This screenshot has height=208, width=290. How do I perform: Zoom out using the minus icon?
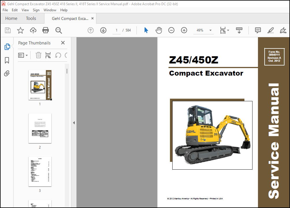click(171, 30)
